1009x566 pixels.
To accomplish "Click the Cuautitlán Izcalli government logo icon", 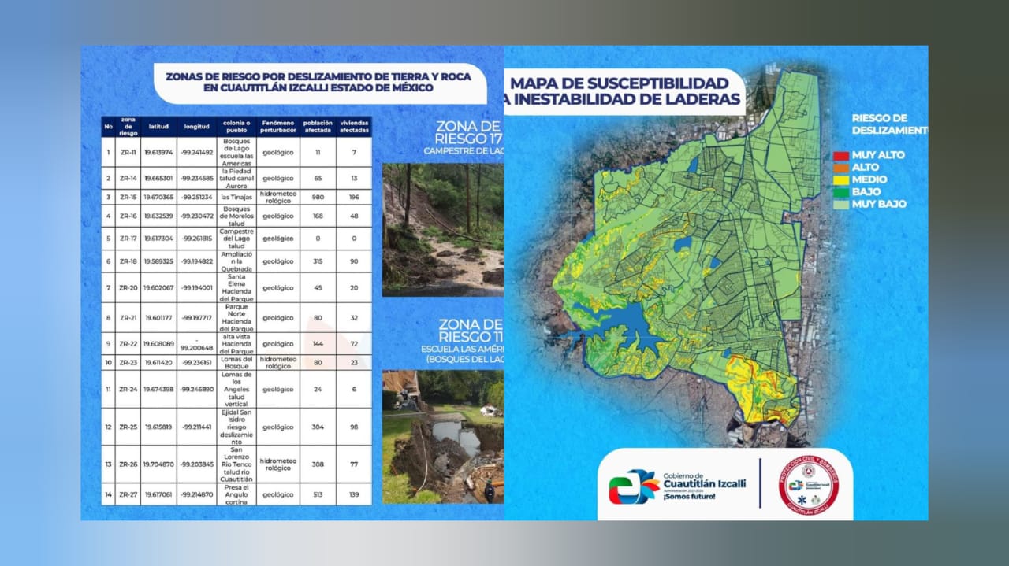I will [633, 486].
